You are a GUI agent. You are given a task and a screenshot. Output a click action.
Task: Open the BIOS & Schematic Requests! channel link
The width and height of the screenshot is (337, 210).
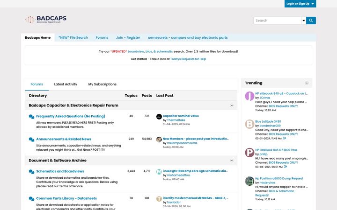pos(274,193)
